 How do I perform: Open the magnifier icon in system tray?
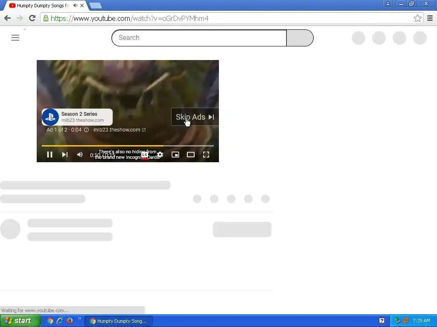coord(405,321)
